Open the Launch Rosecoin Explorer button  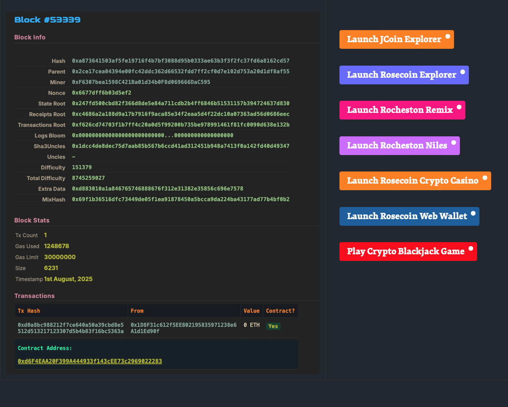(x=401, y=75)
